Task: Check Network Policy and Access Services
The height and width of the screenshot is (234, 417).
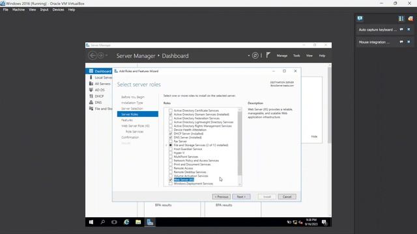Action: point(171,161)
